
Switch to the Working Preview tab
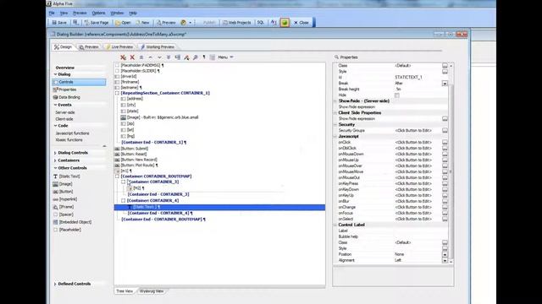[x=158, y=47]
